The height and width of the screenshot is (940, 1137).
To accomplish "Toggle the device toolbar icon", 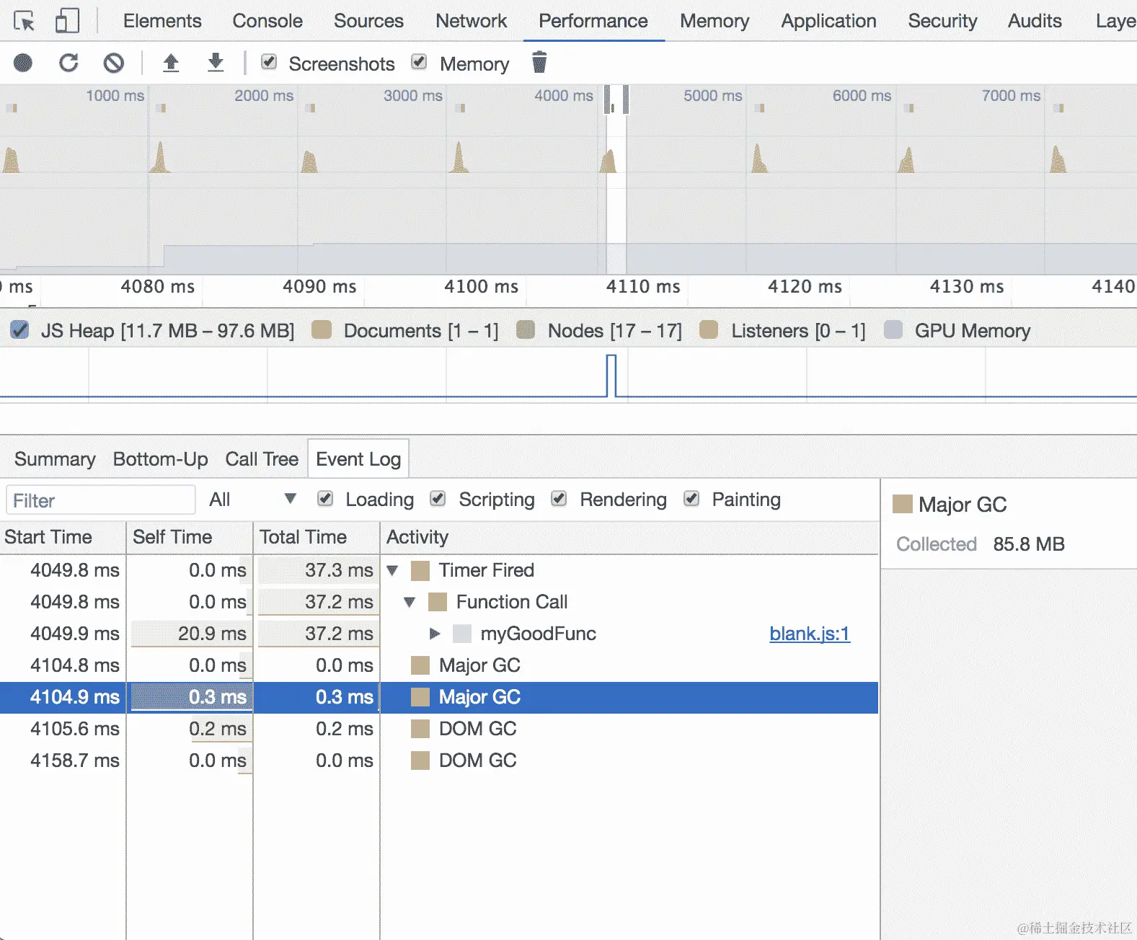I will pyautogui.click(x=67, y=21).
